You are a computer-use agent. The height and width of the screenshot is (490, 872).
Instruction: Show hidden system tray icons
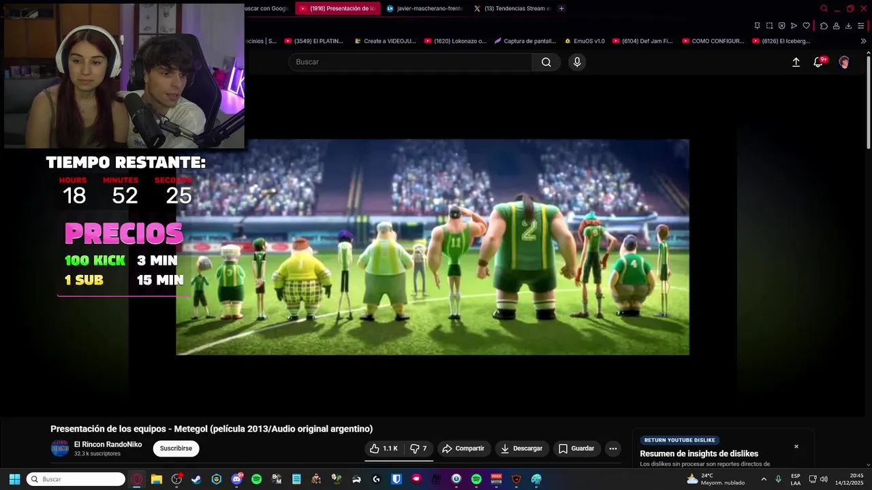[x=764, y=479]
